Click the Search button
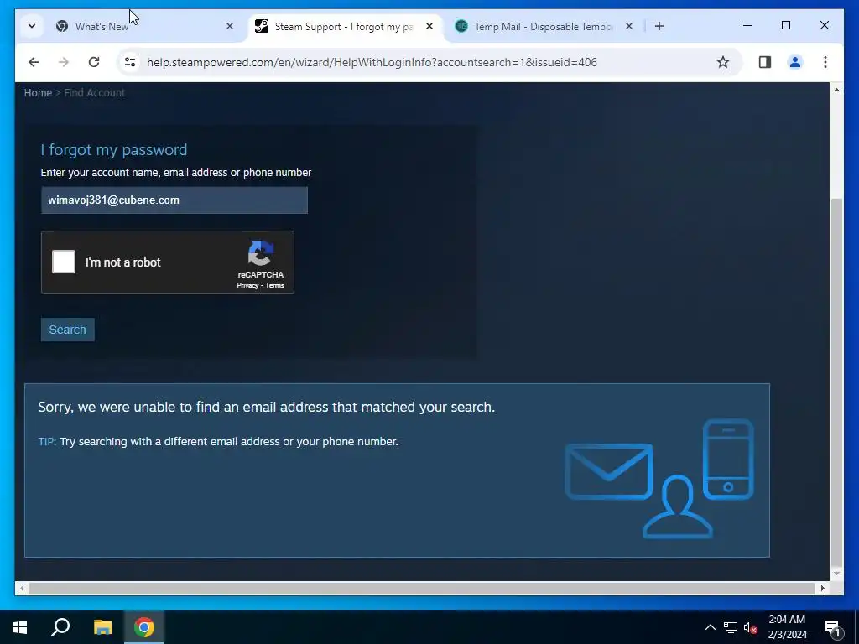The image size is (859, 644). point(67,330)
